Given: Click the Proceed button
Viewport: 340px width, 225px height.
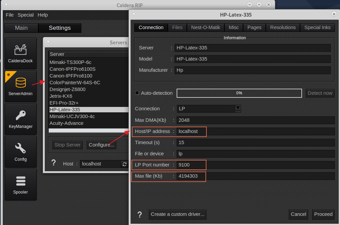Looking at the screenshot, I should [x=323, y=214].
